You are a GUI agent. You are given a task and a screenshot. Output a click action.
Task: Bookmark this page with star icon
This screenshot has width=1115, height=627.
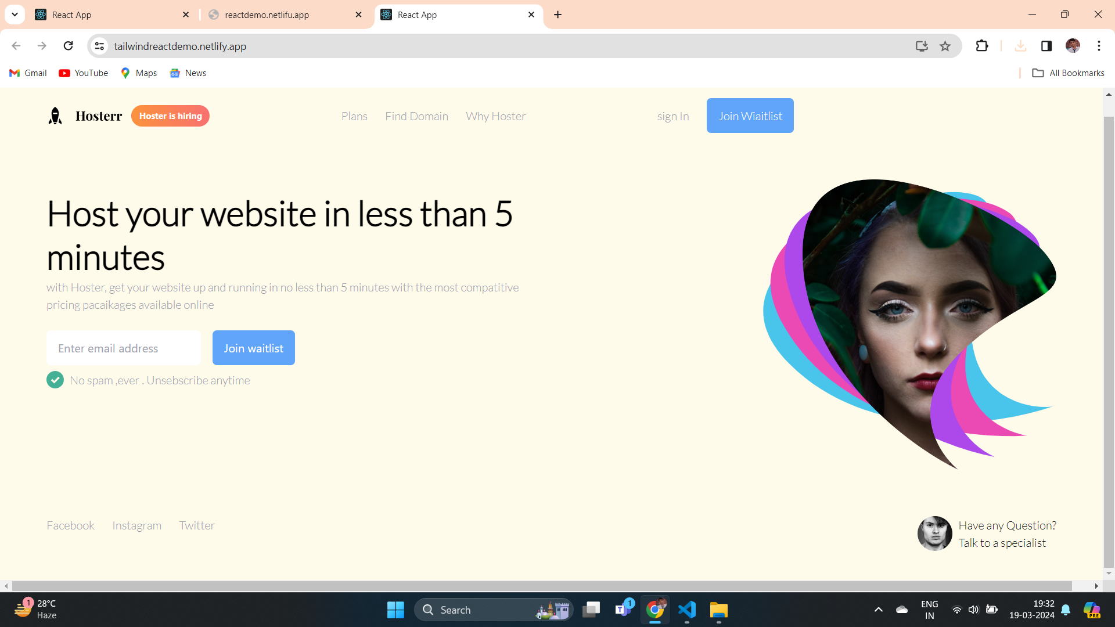[x=945, y=46]
